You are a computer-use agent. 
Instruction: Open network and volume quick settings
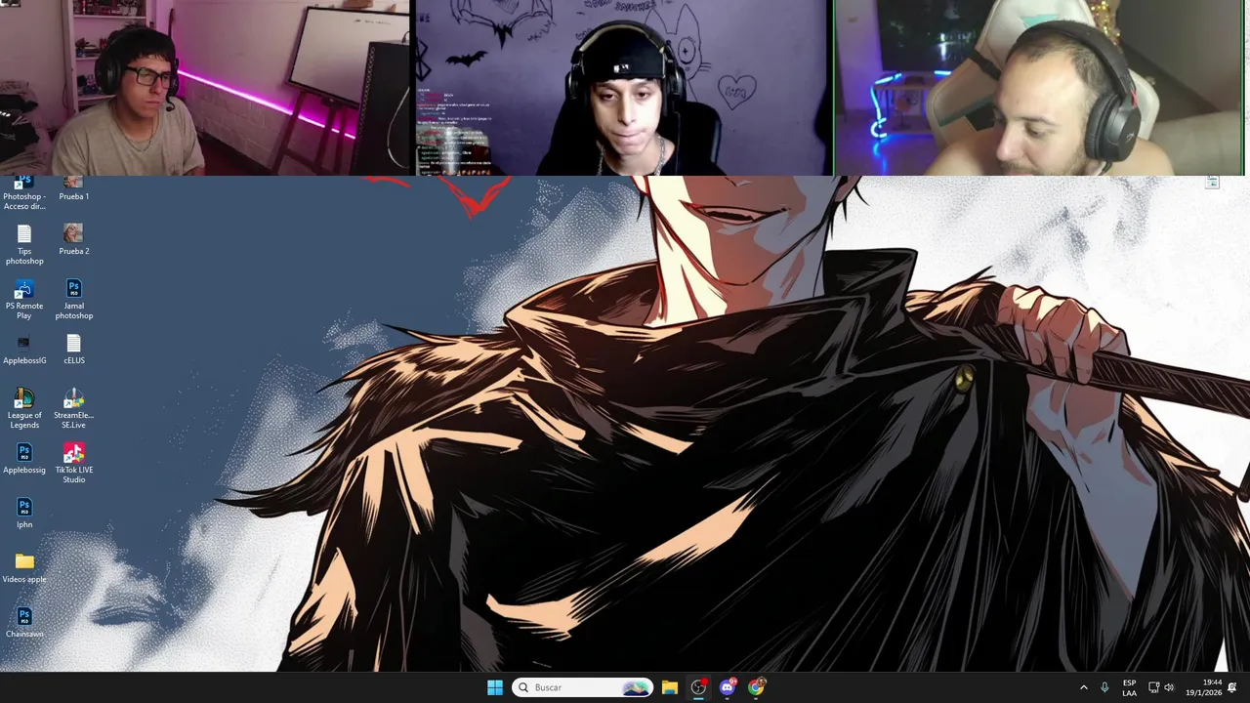coord(1161,687)
